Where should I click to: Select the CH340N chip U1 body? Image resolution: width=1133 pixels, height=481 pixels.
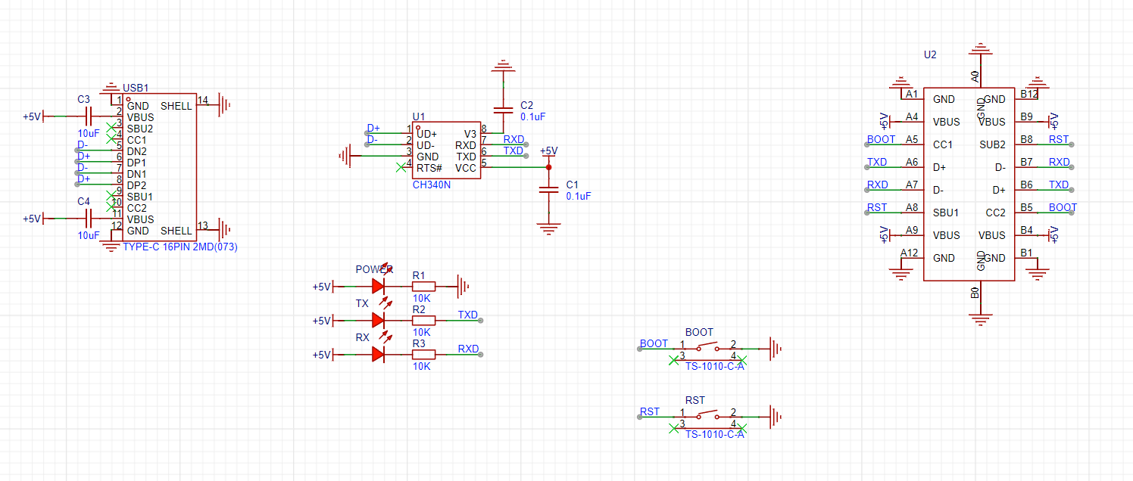coord(446,151)
